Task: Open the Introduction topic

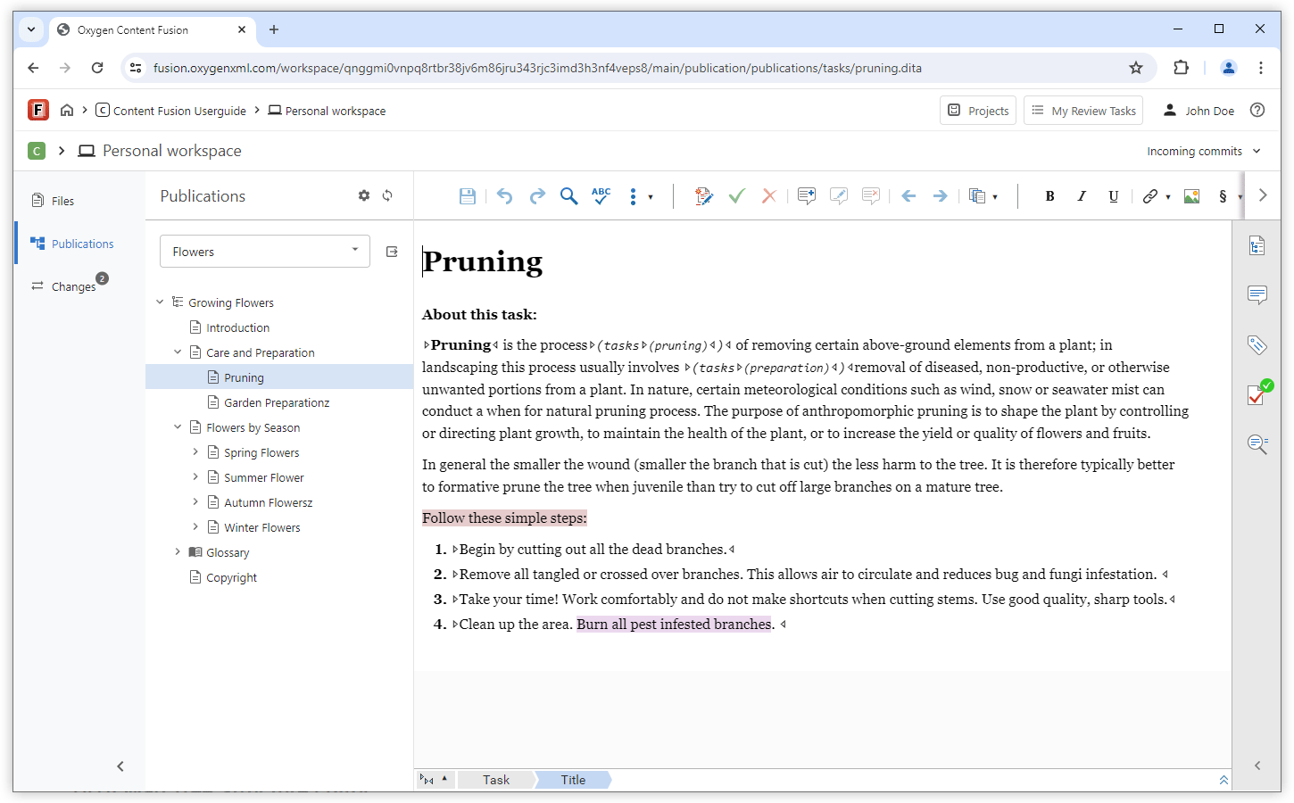Action: [237, 327]
